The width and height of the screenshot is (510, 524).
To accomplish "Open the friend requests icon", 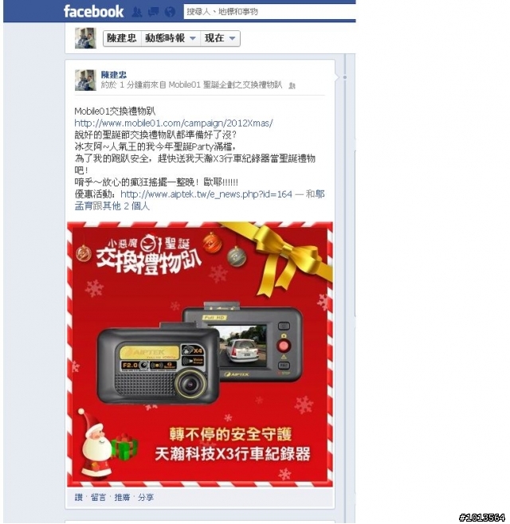I will pos(136,12).
